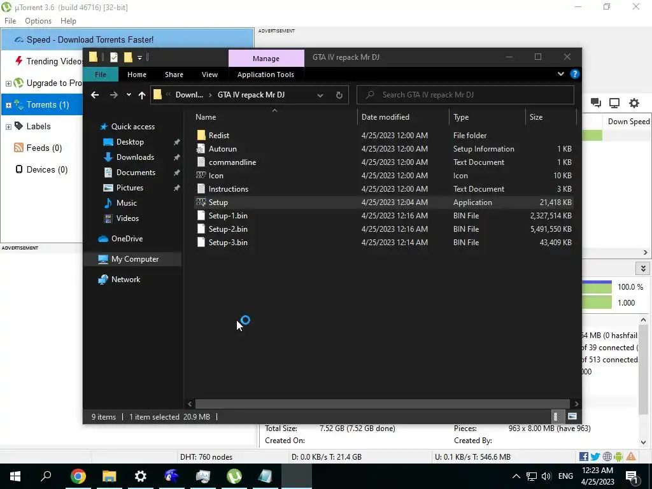Click the globe icon in uTorrent status bar
This screenshot has height=489, width=652.
(607, 457)
